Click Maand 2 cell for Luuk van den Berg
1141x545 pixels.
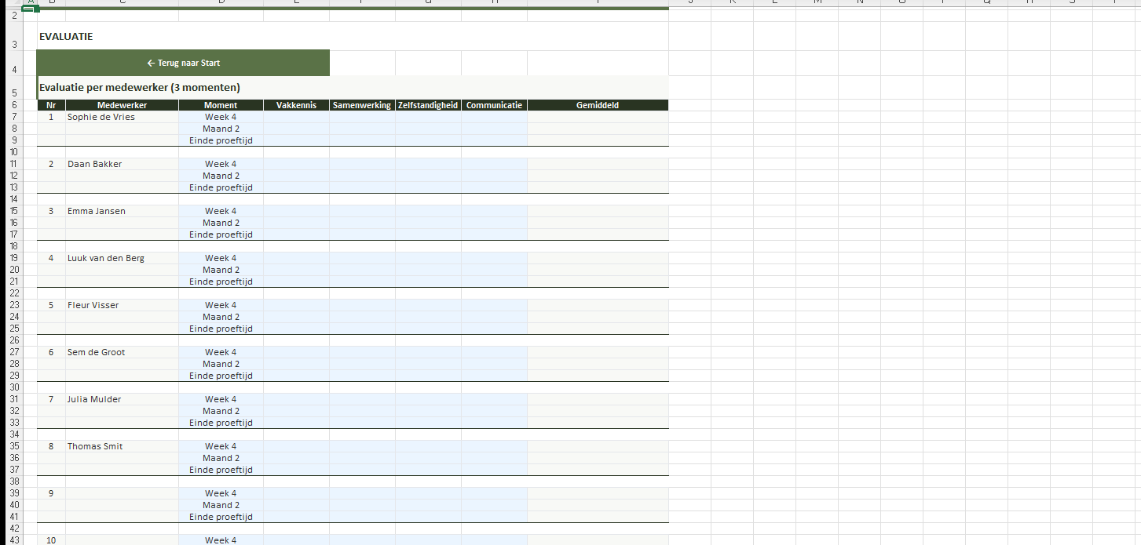221,270
